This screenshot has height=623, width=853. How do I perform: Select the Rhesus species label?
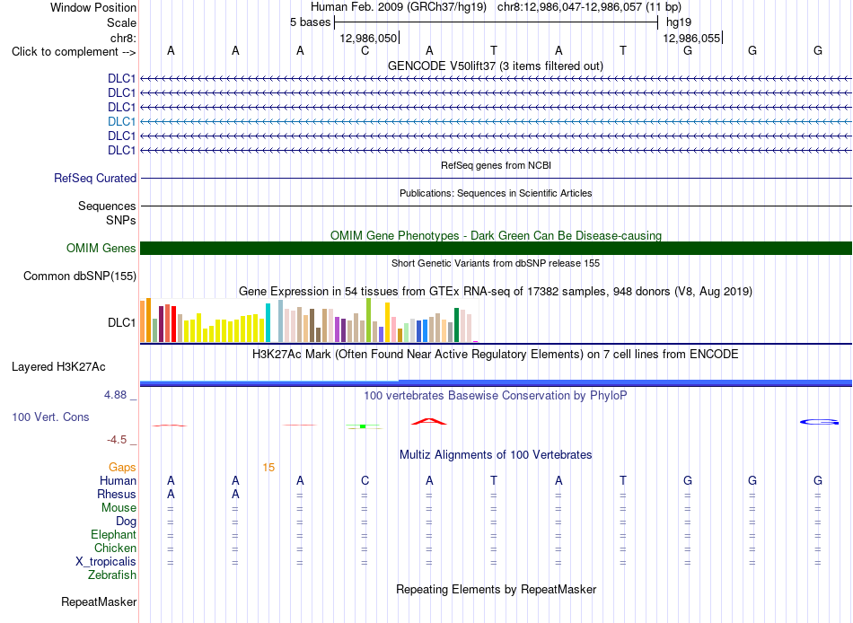(117, 494)
